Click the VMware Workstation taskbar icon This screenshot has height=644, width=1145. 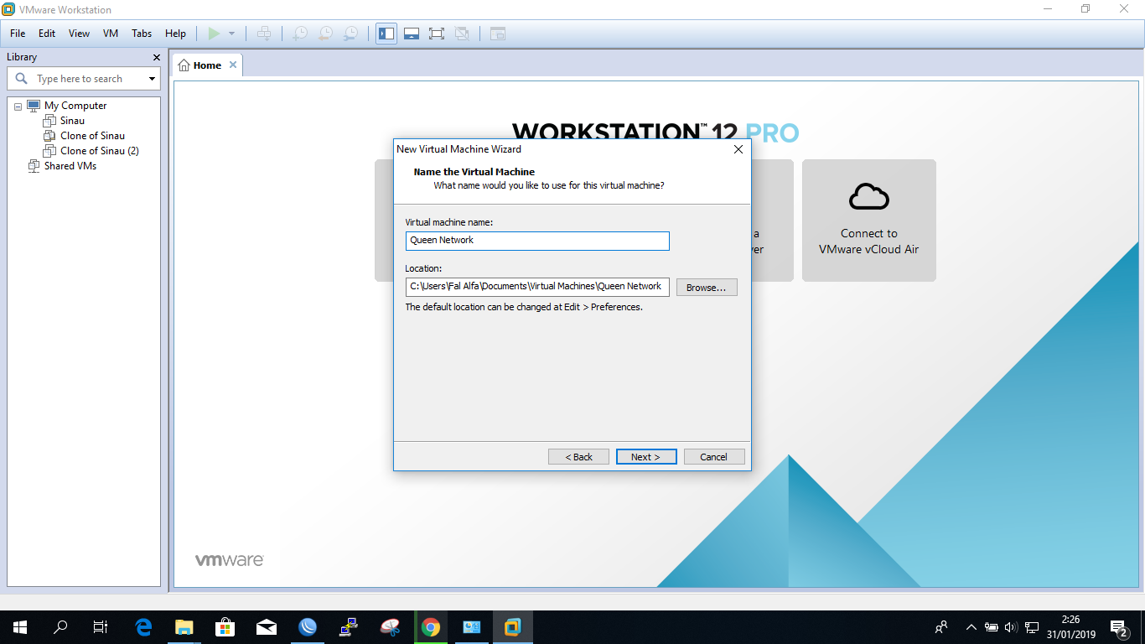click(x=513, y=627)
